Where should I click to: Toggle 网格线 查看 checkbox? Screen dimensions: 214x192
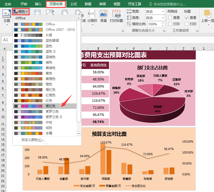pyautogui.click(x=170, y=18)
